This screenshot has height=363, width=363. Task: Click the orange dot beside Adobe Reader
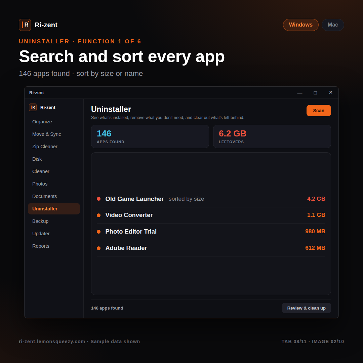98,248
